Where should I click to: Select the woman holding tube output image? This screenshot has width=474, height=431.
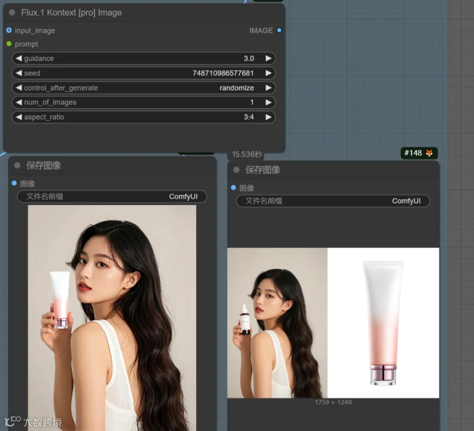[112, 318]
